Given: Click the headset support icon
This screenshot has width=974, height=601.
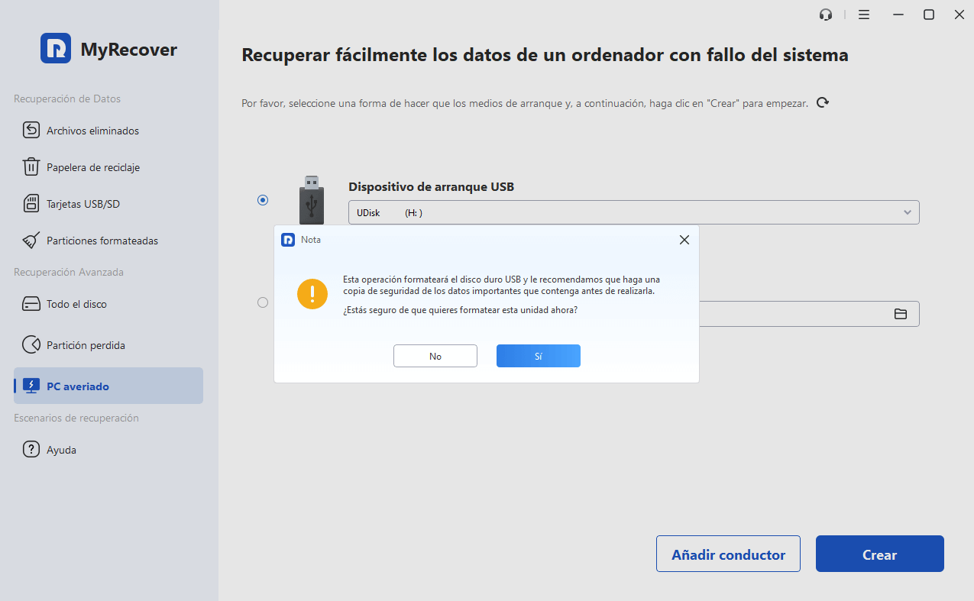Looking at the screenshot, I should tap(825, 15).
